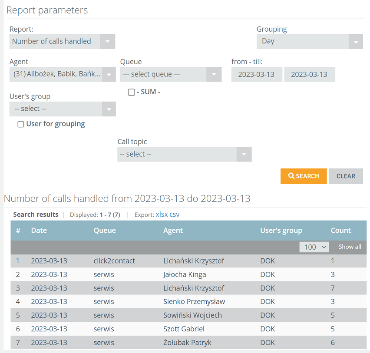Viewport: 370px width, 353px height.
Task: Open the Report type dropdown
Action: (x=62, y=42)
